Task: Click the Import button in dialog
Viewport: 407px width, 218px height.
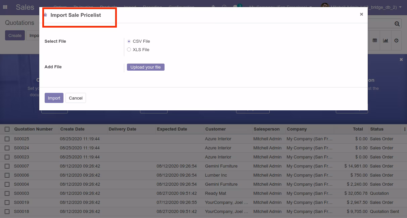Action: coord(54,98)
